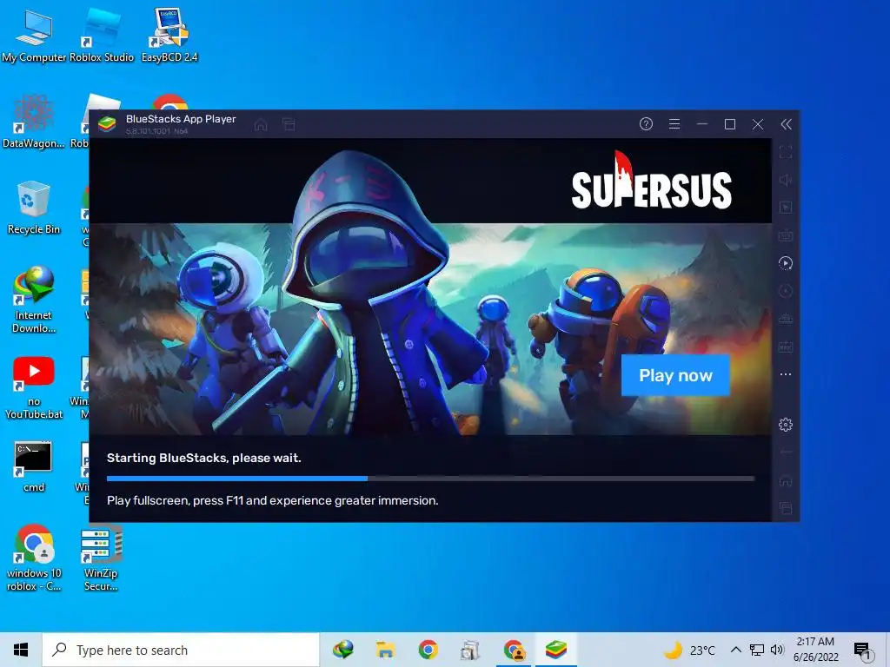Click the multi-instance tabs icon in title bar

coord(289,124)
